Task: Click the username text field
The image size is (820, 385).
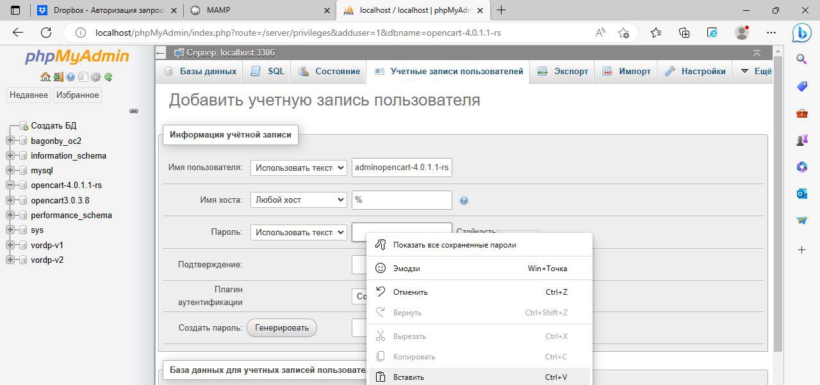Action: click(402, 168)
